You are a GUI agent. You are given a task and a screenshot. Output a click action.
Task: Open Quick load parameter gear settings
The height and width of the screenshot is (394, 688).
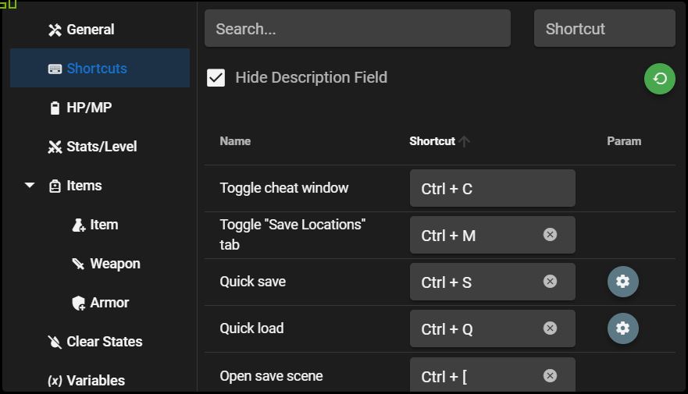622,328
